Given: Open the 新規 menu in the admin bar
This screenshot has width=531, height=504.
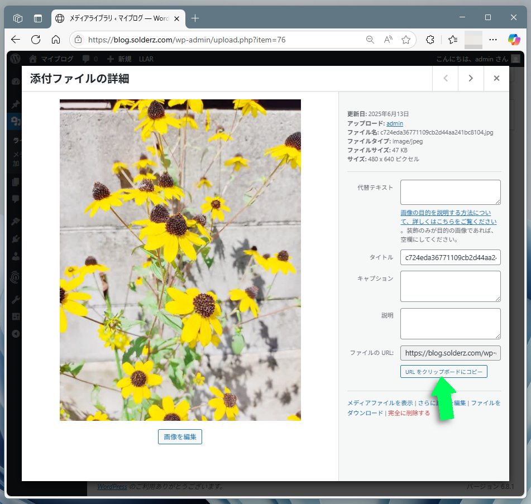Looking at the screenshot, I should pos(119,59).
